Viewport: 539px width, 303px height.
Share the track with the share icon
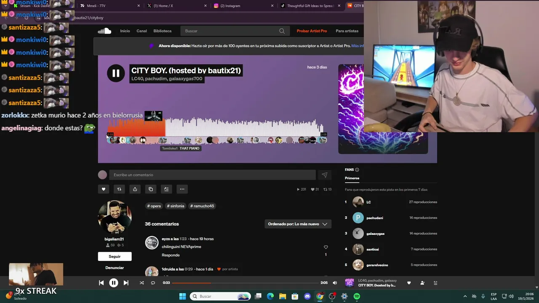pos(135,189)
